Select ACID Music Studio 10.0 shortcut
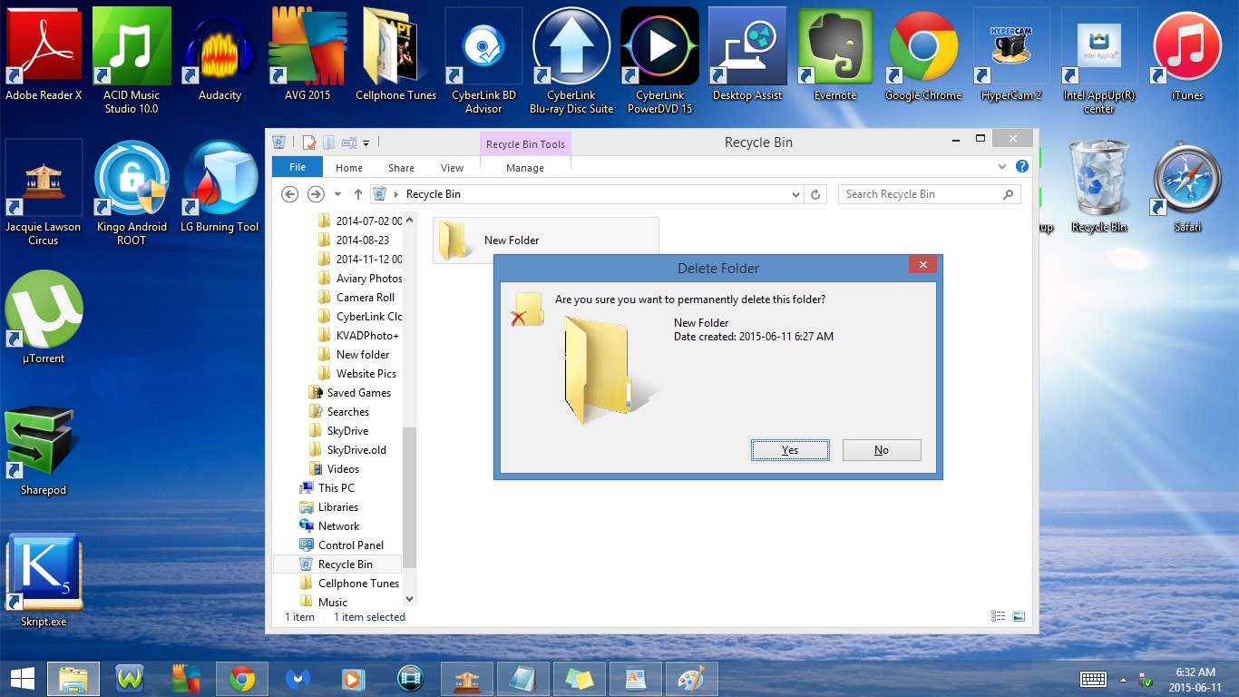 point(132,61)
